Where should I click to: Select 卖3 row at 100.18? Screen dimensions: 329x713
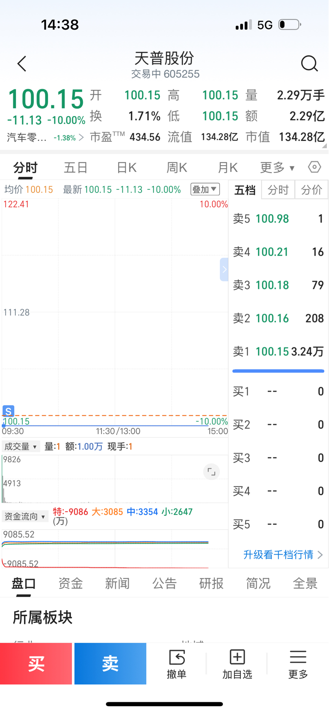pyautogui.click(x=278, y=285)
